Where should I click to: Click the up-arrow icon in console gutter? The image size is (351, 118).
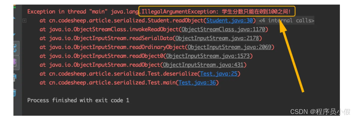coord(15,18)
